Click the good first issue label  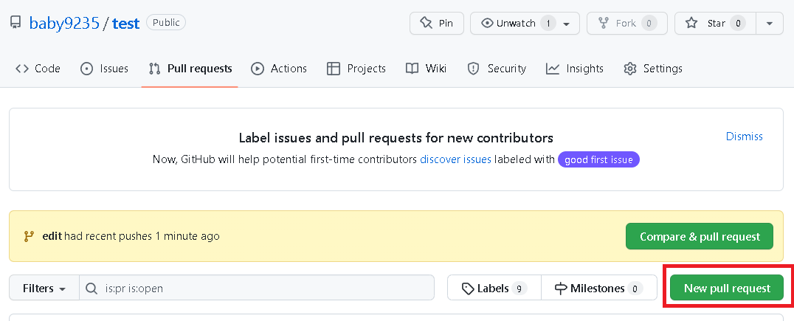(598, 159)
